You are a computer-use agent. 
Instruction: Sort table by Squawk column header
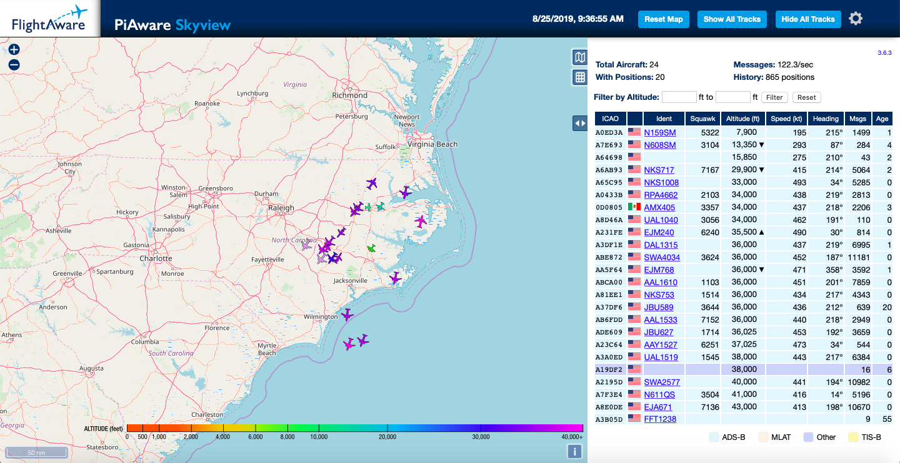pyautogui.click(x=702, y=119)
